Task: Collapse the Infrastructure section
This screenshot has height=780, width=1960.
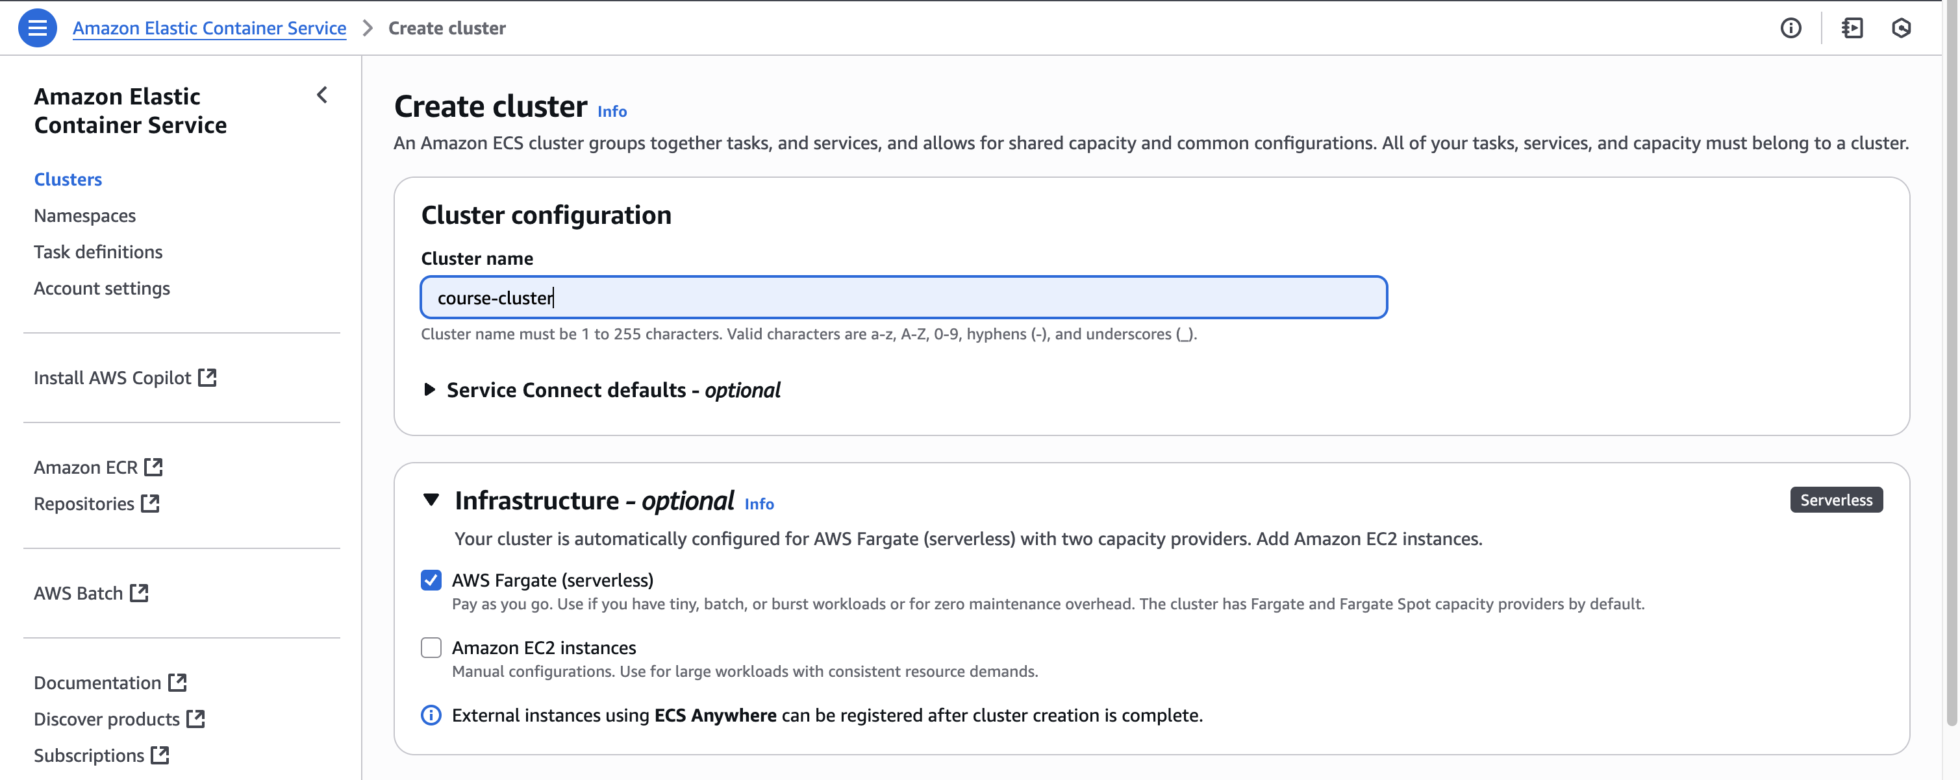Action: click(431, 500)
